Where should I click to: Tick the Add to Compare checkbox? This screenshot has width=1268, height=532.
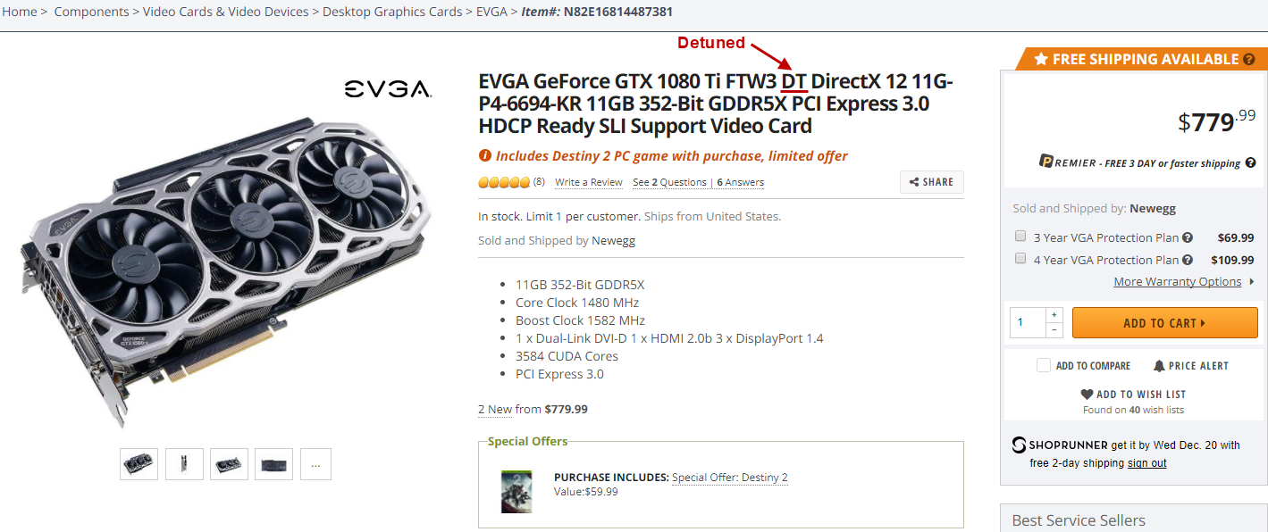[x=1043, y=365]
